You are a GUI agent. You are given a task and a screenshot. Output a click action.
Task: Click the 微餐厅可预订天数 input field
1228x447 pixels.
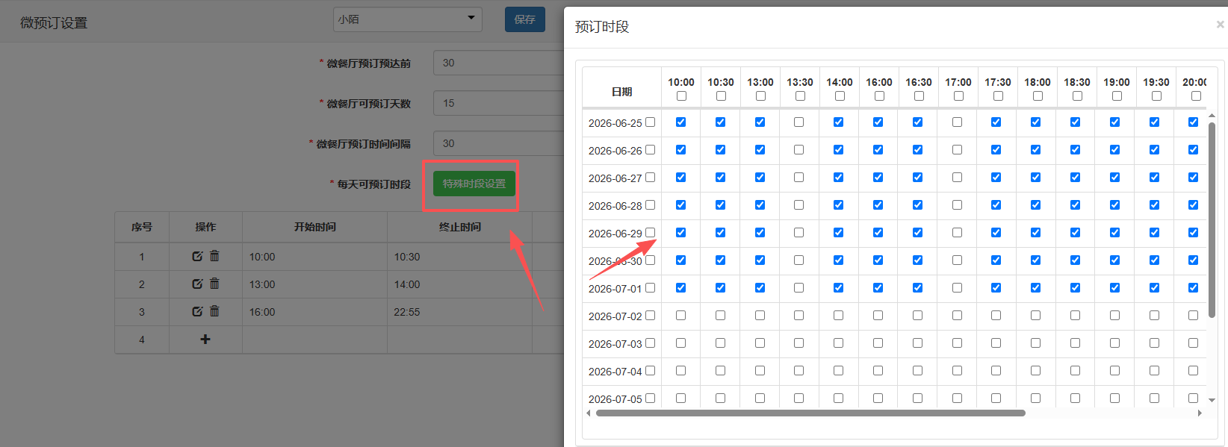coord(499,103)
